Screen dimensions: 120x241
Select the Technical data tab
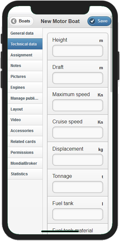pyautogui.click(x=25, y=44)
